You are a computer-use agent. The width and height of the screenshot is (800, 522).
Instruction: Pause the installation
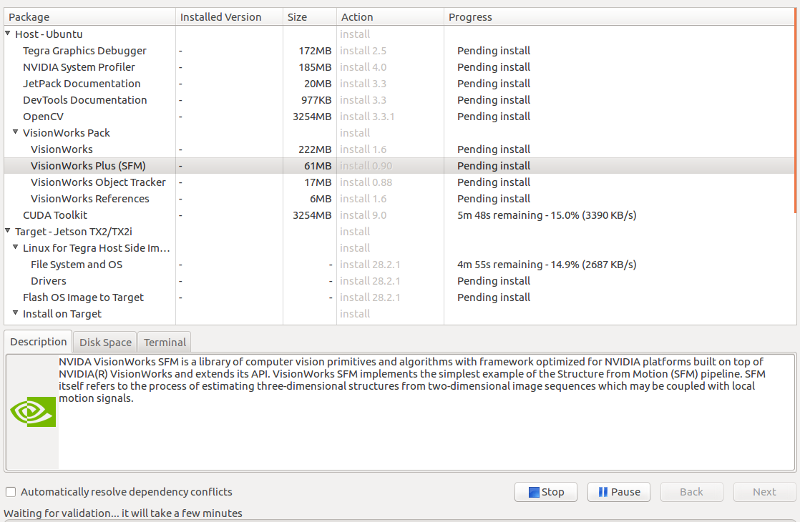click(x=619, y=492)
